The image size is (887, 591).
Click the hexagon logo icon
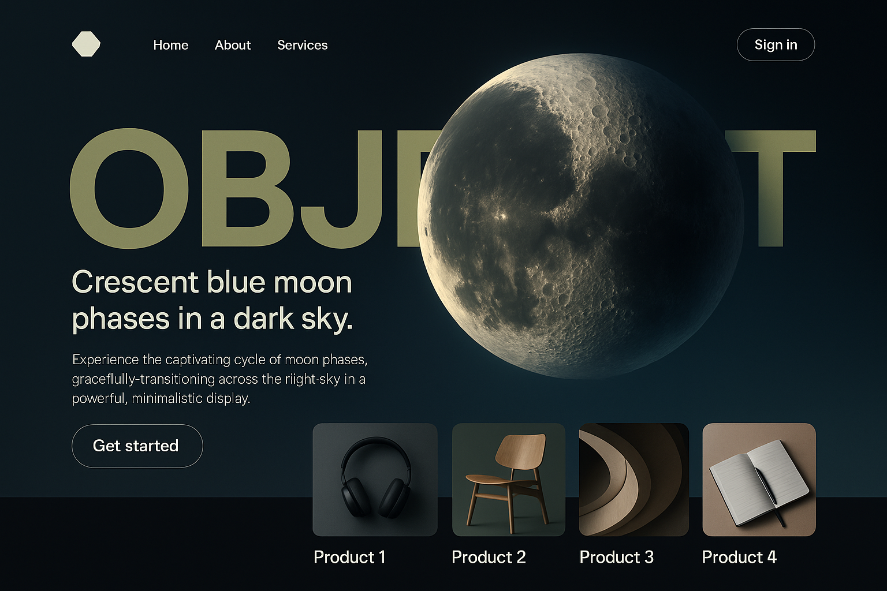(86, 44)
